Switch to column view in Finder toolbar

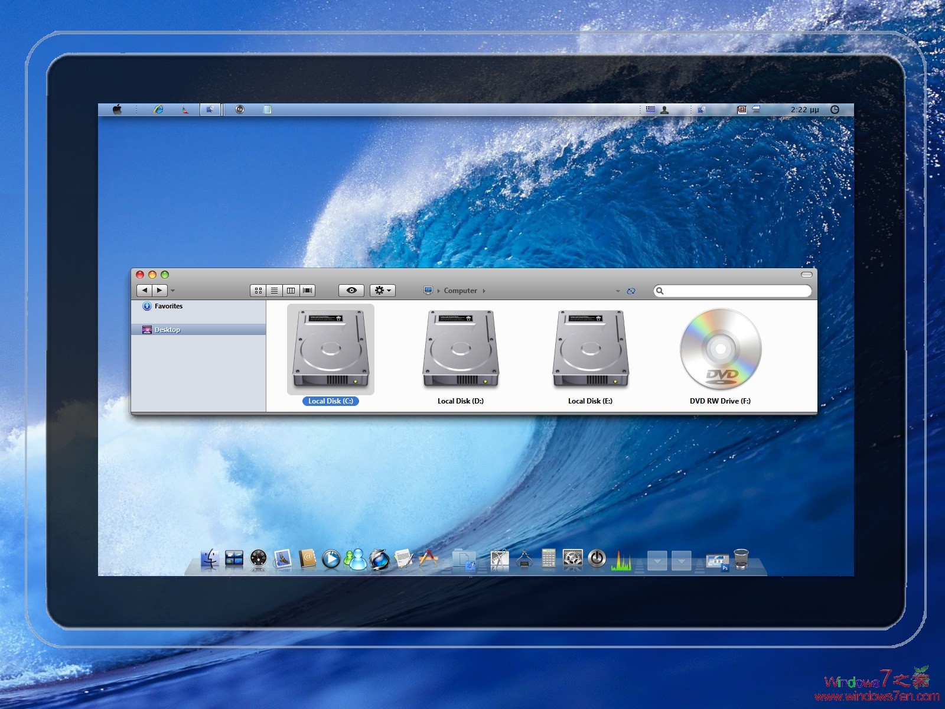291,290
